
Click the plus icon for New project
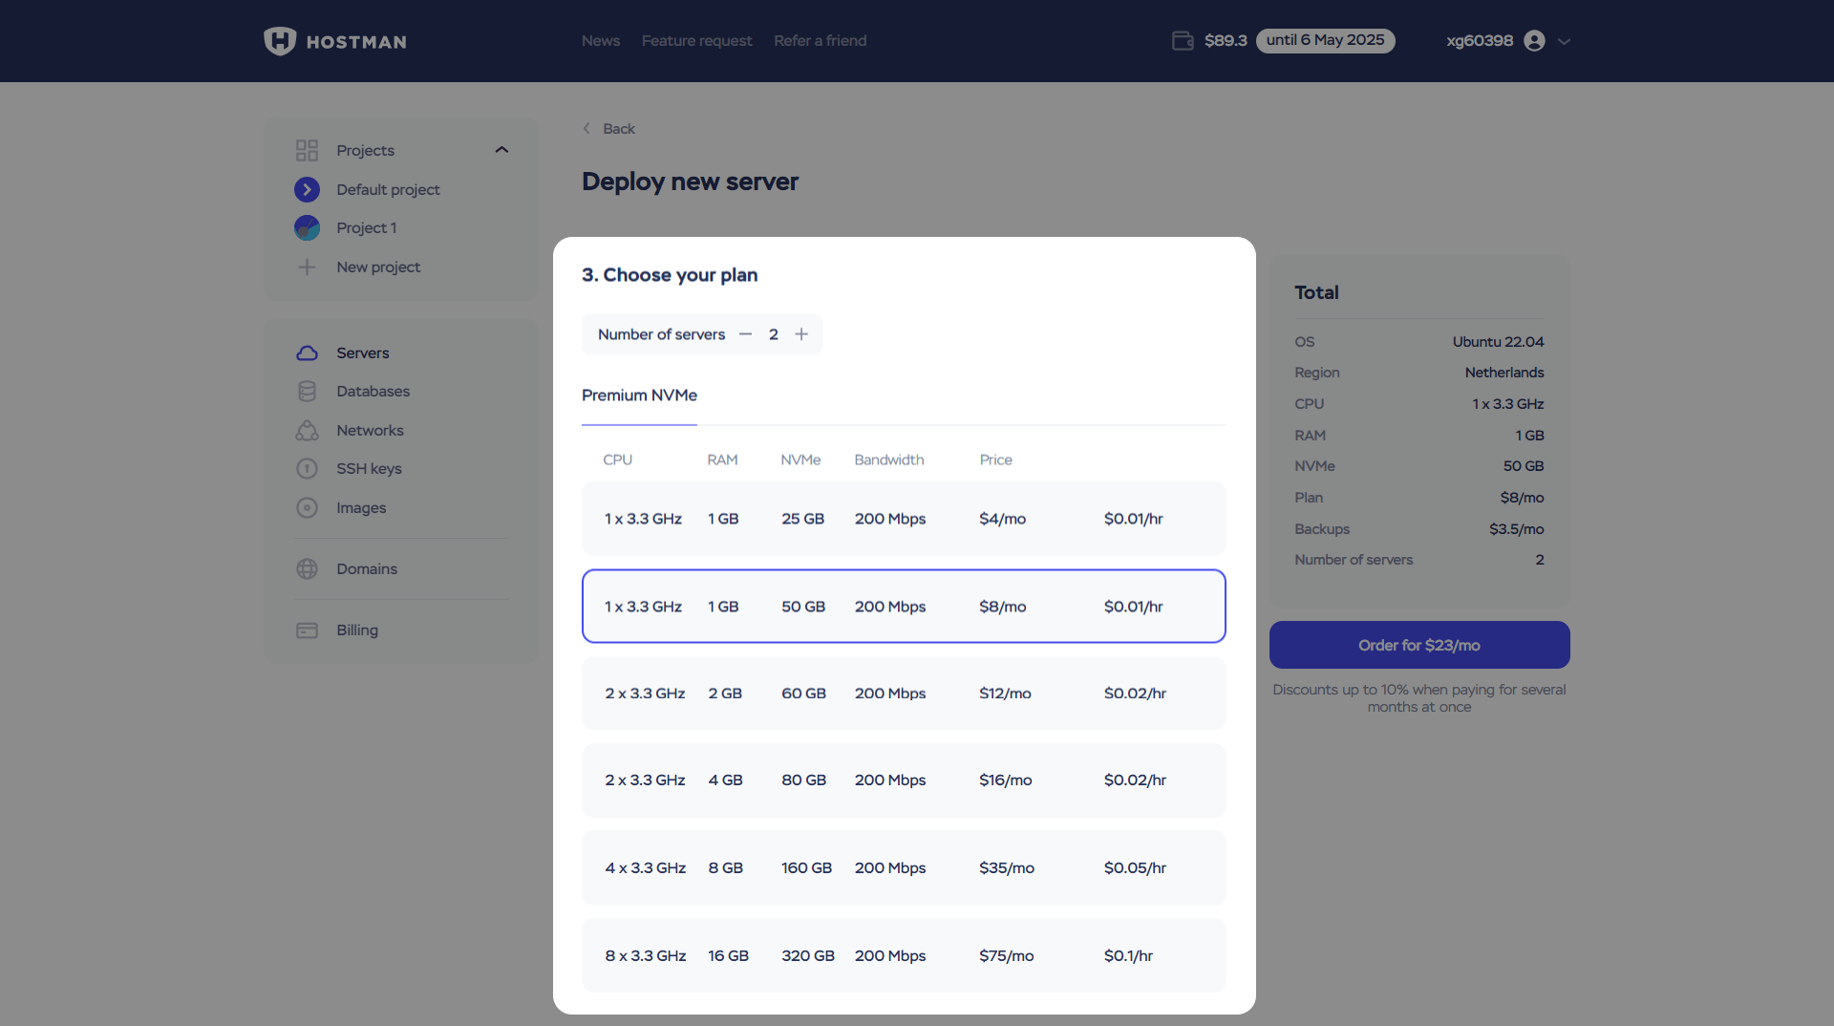click(x=307, y=267)
